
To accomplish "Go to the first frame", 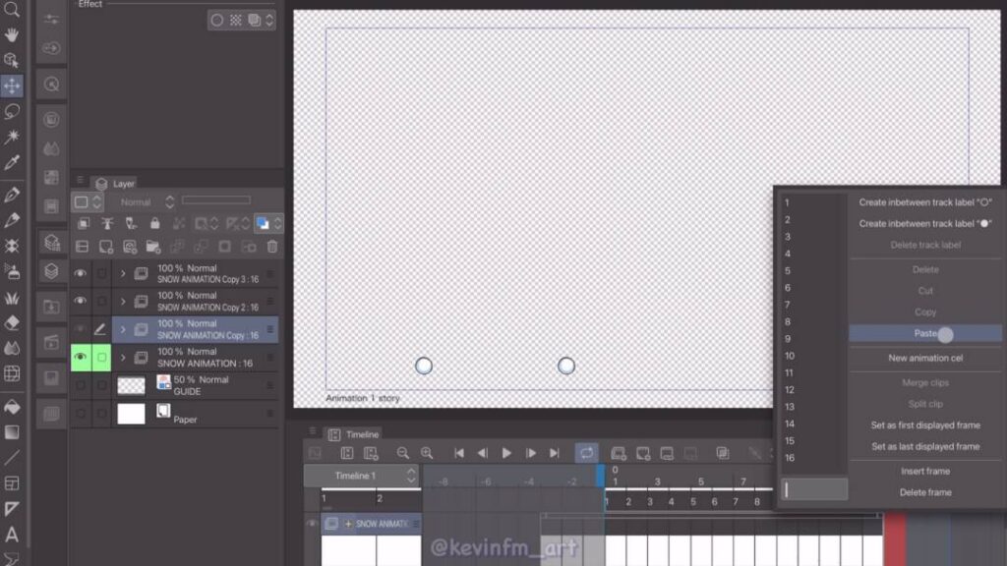I will [458, 453].
